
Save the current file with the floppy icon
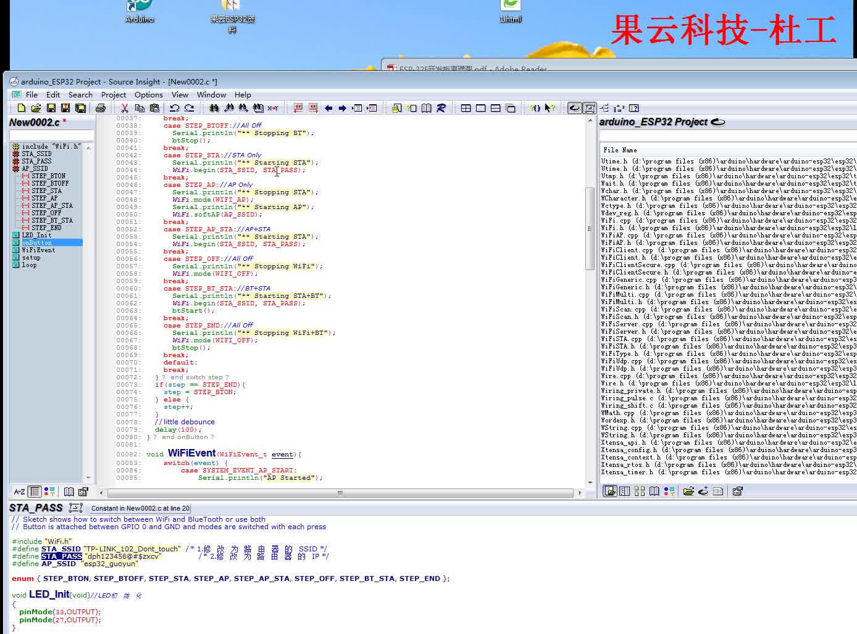point(51,108)
